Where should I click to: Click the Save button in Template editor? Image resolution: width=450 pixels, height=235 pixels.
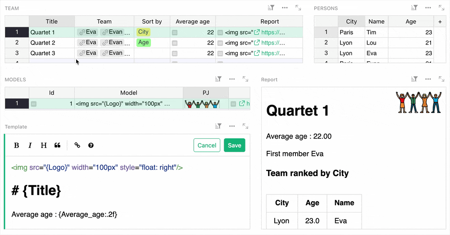coord(234,145)
